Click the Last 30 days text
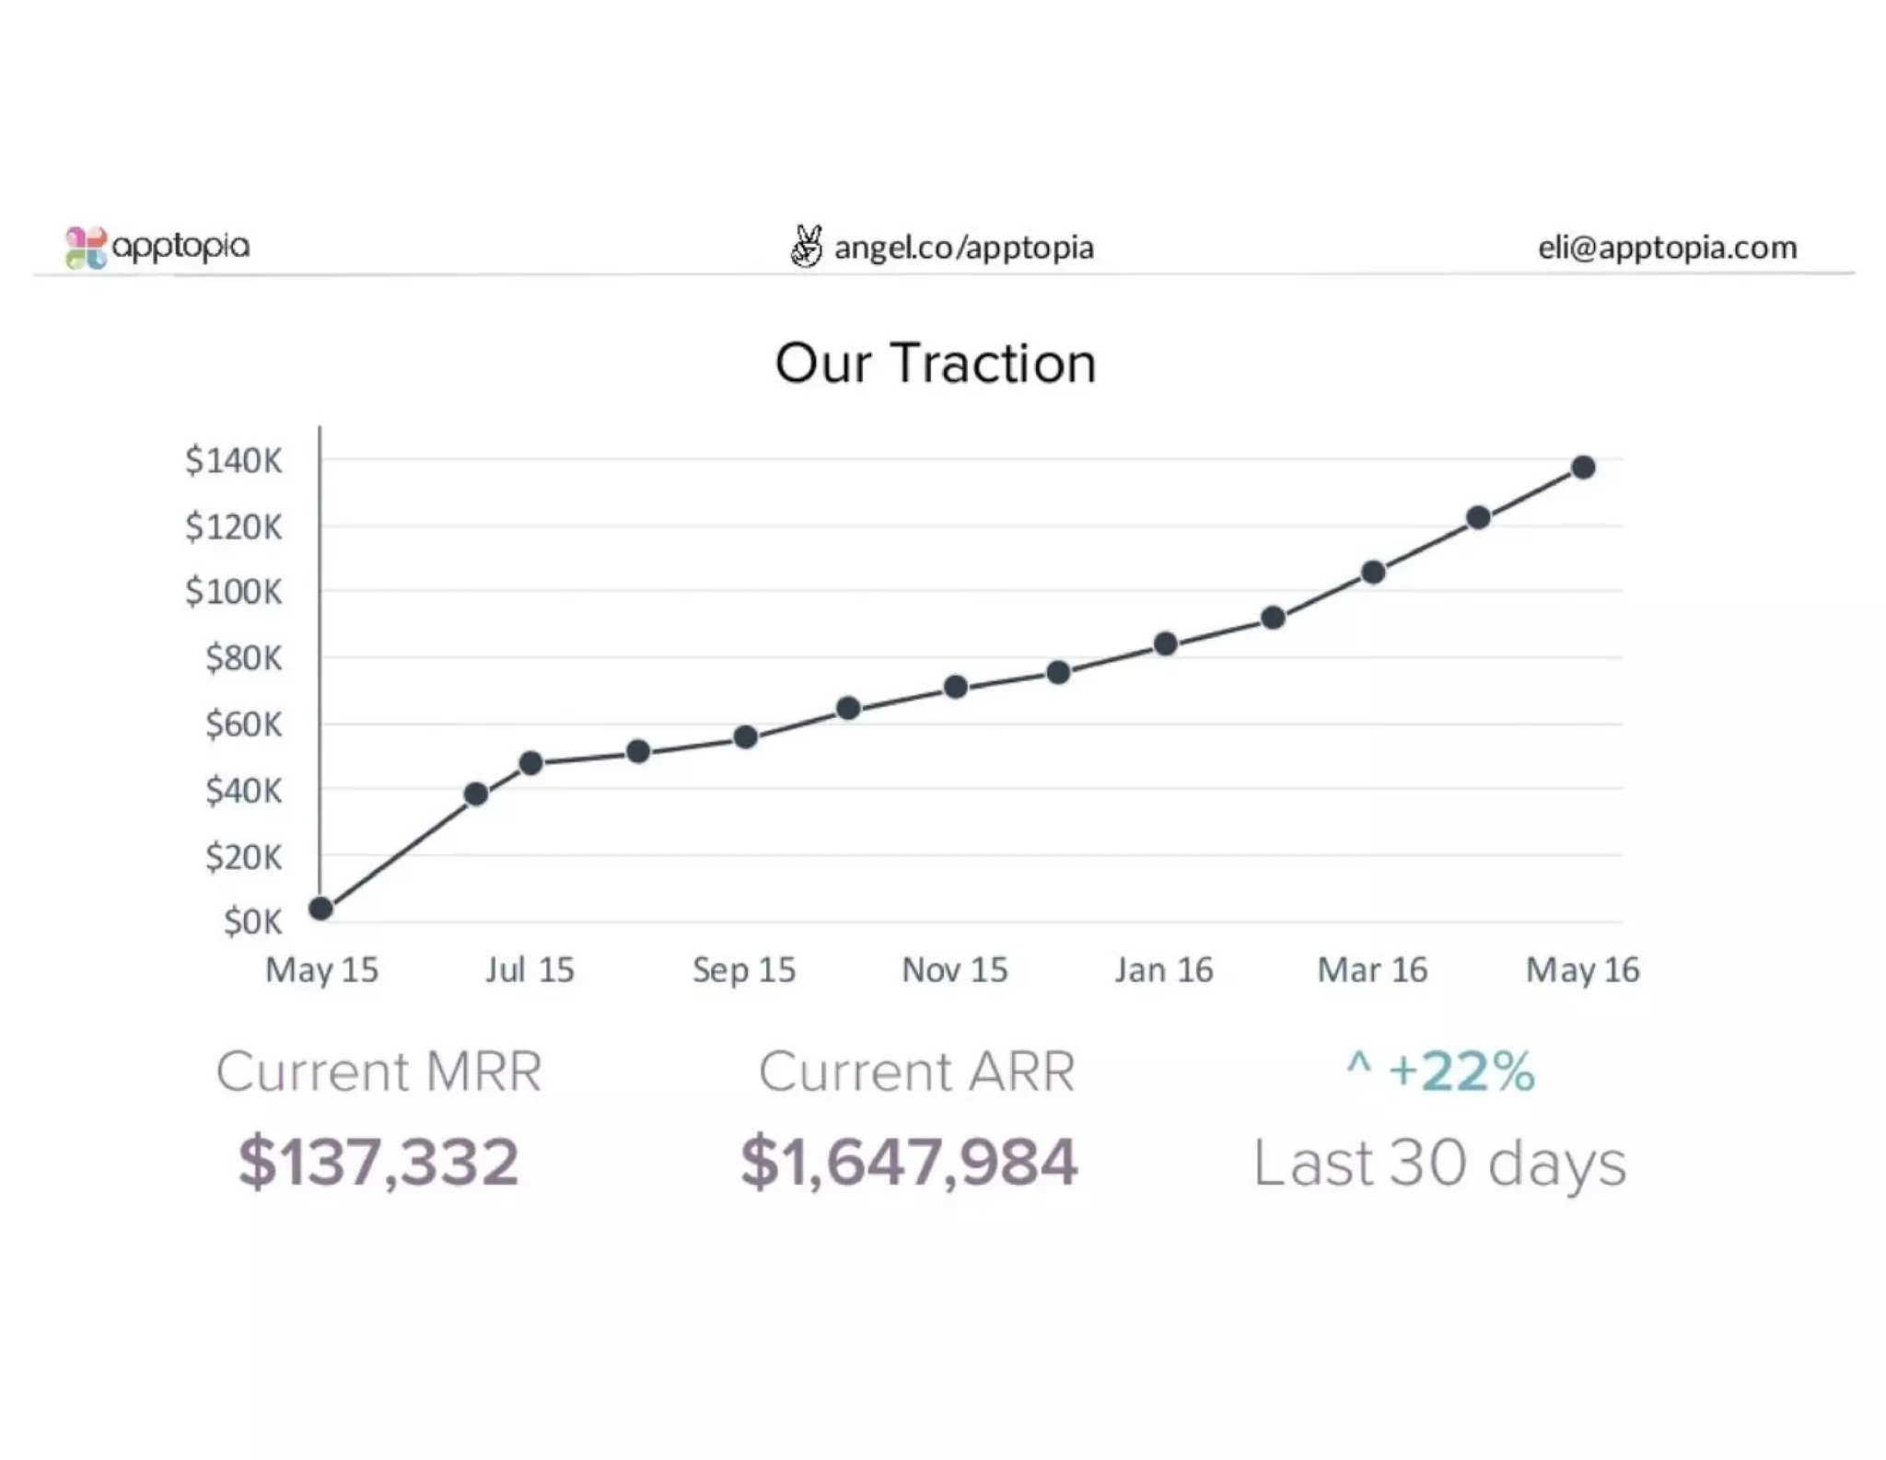This screenshot has height=1460, width=1886. 1439,1164
